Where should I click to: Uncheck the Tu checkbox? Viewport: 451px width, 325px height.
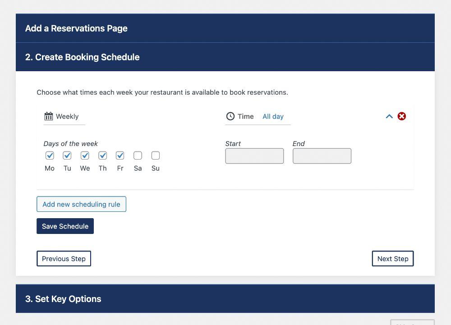pyautogui.click(x=67, y=156)
